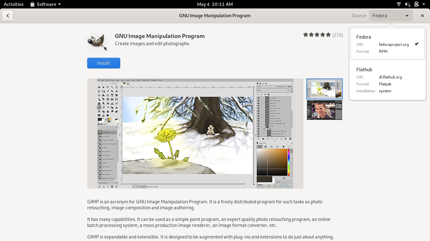
Task: Select the Fedora source option
Action: coord(388,44)
